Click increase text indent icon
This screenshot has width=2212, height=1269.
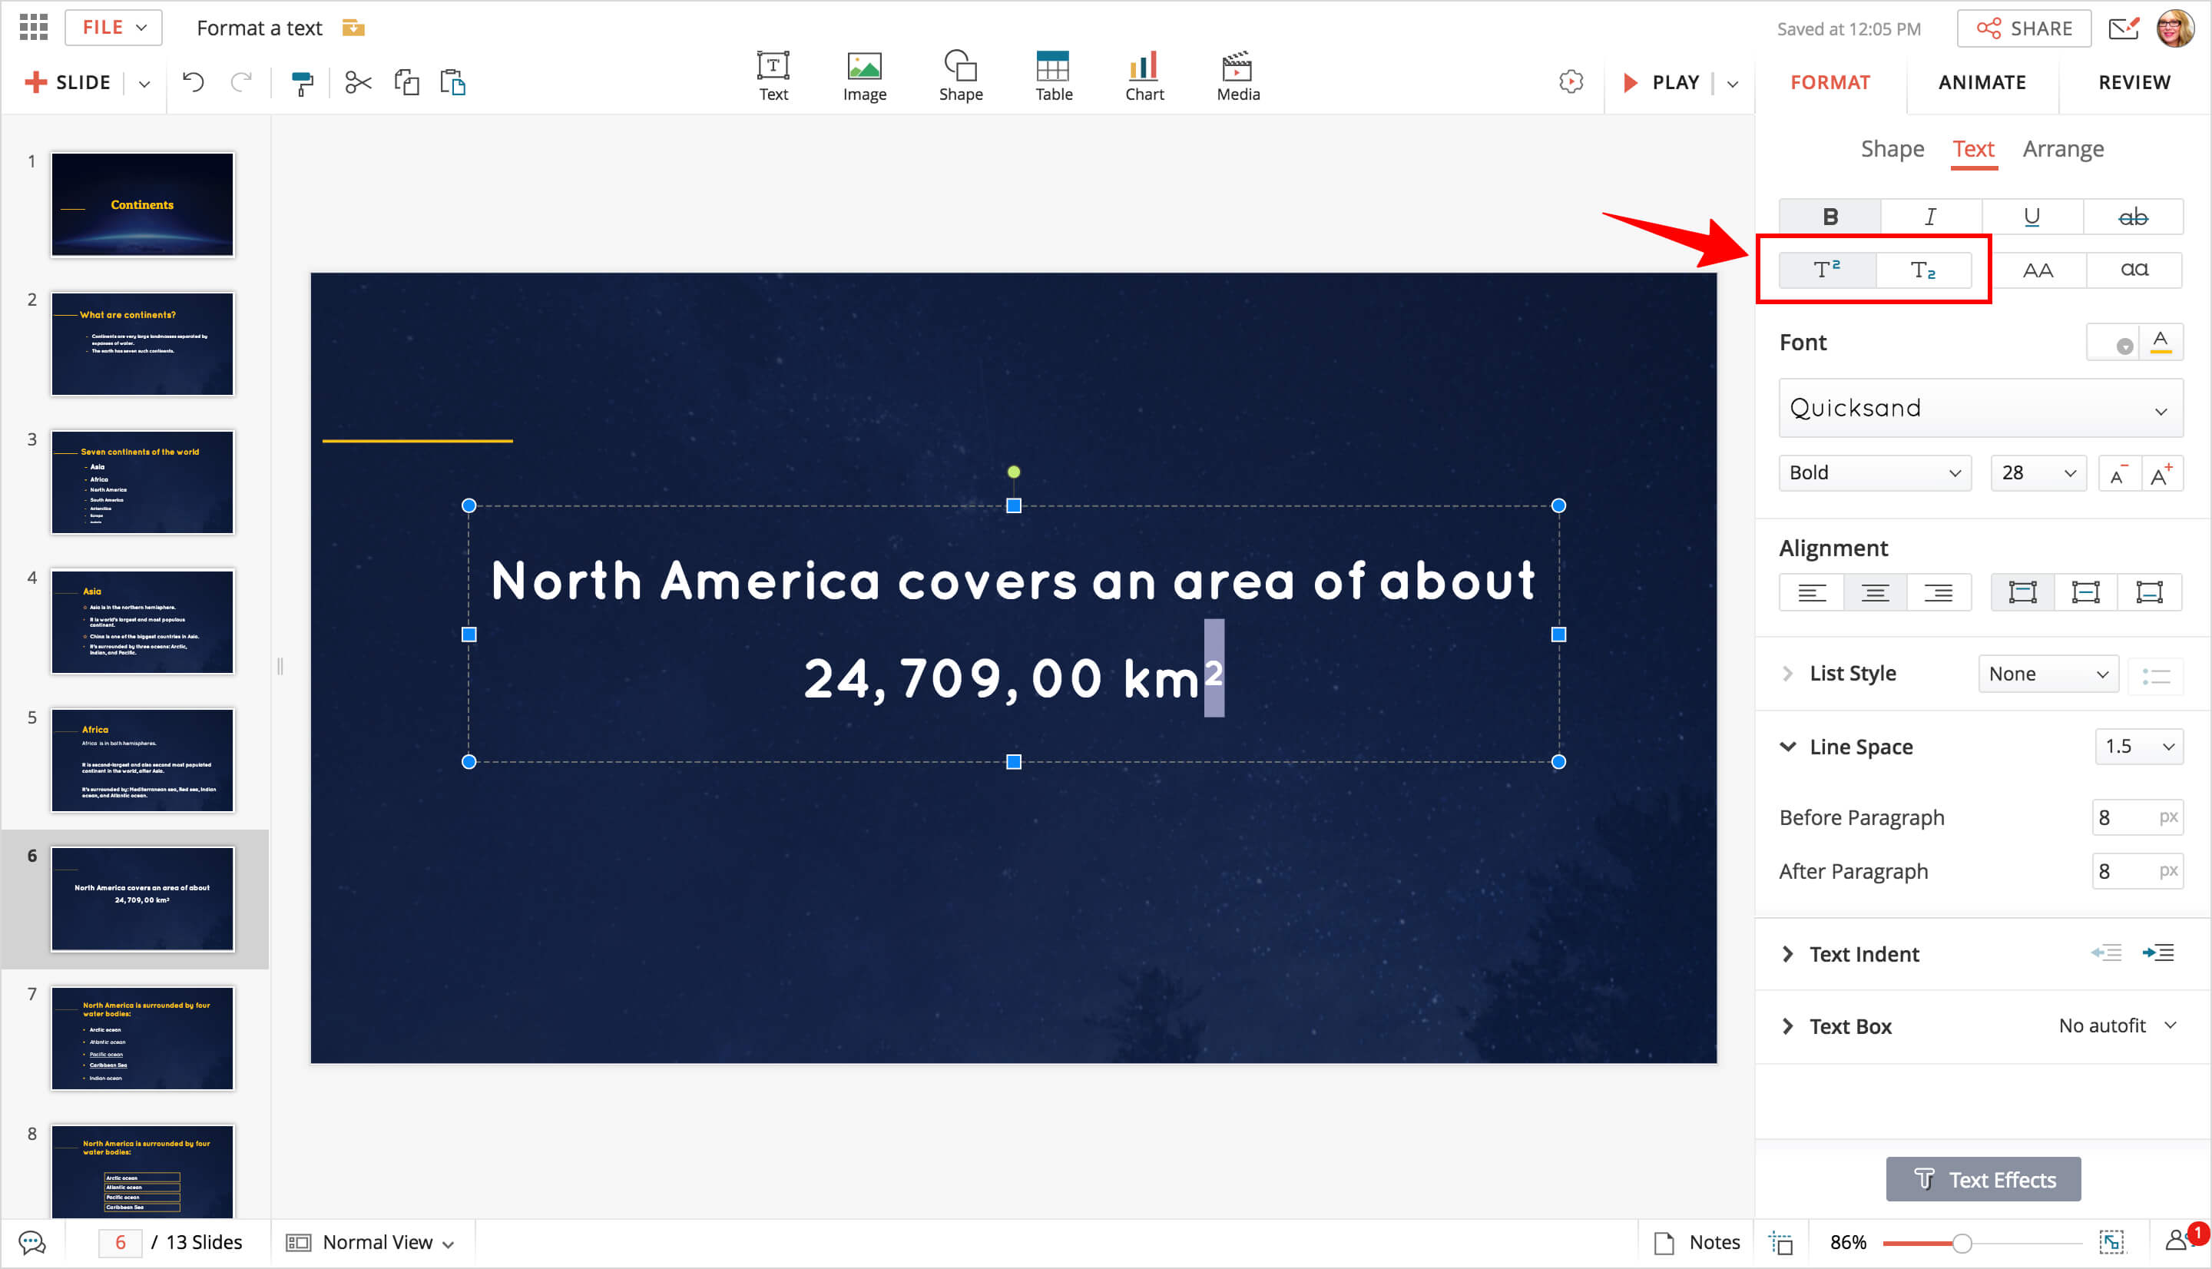[2158, 953]
